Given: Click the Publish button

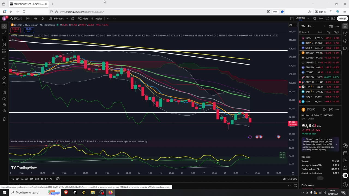Looking at the screenshot, I should (342, 19).
